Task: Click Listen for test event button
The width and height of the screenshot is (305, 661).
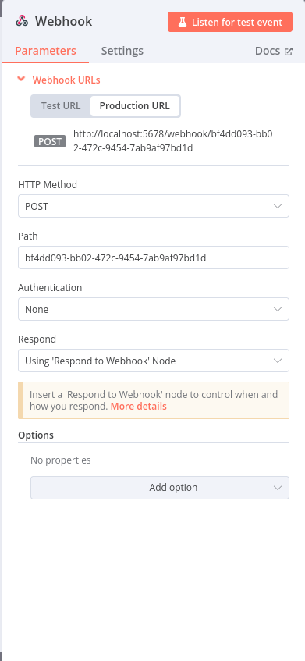Action: coord(230,22)
